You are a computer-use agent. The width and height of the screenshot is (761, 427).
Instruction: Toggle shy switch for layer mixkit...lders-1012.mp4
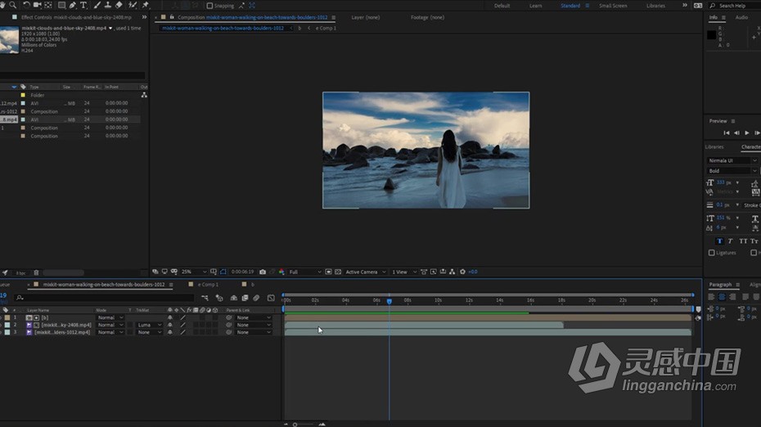(170, 332)
